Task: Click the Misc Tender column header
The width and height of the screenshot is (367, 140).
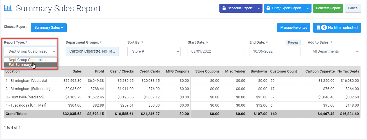Action: (235, 71)
